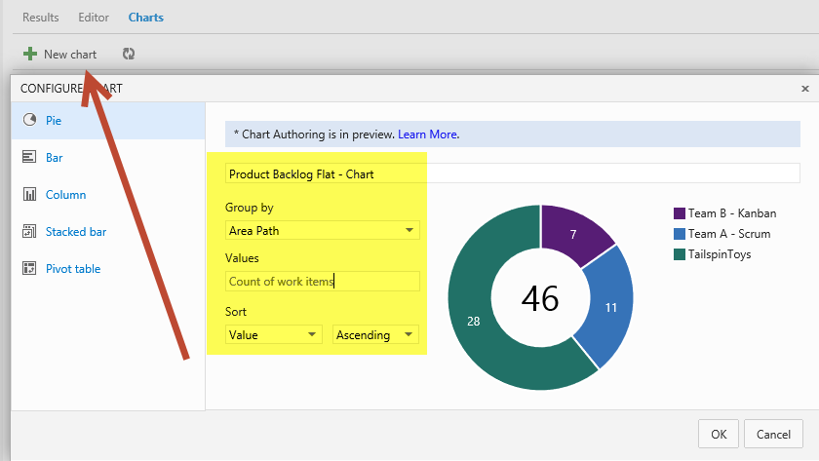Open the Ascending sort order dropdown
Screen dimensions: 819x461
375,335
